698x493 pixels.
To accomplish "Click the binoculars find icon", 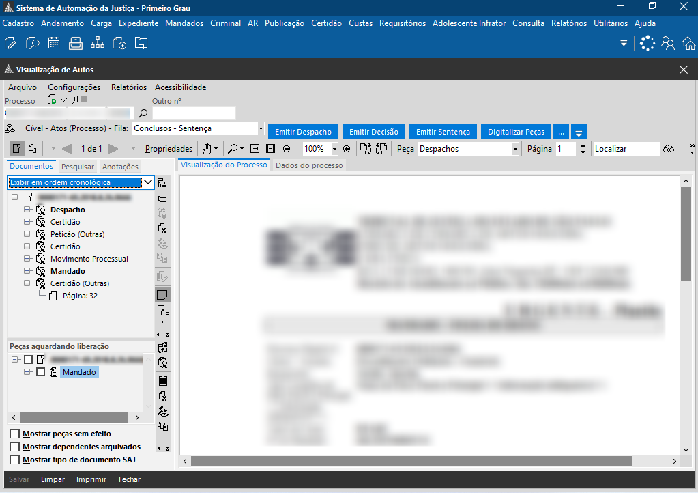I will tap(669, 149).
